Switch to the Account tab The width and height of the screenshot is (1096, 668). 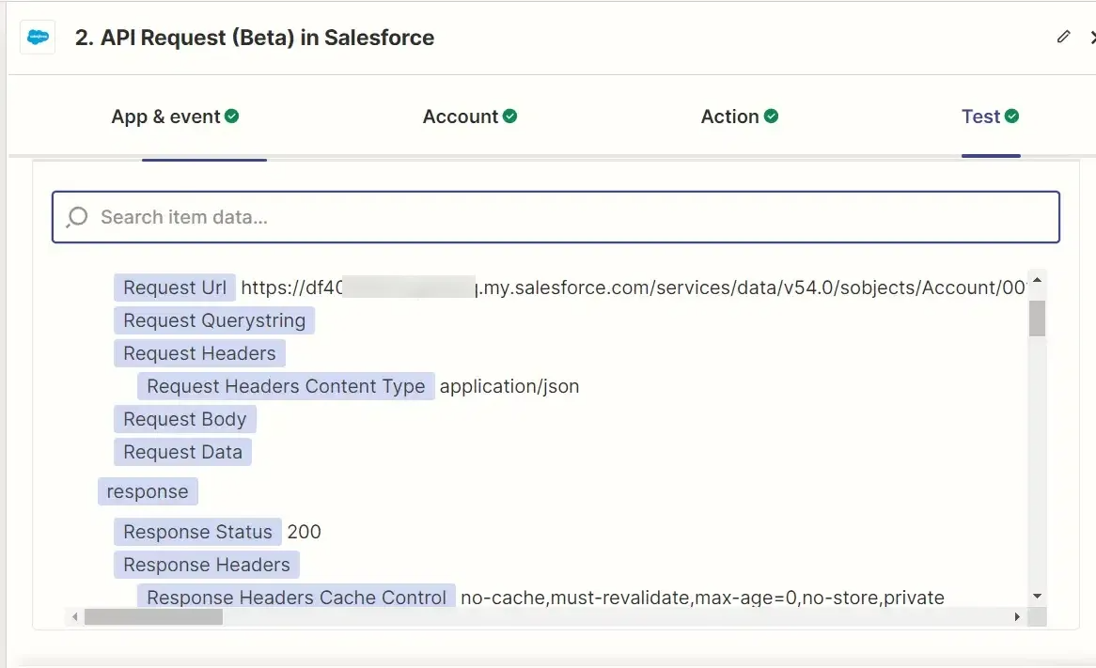(x=470, y=117)
